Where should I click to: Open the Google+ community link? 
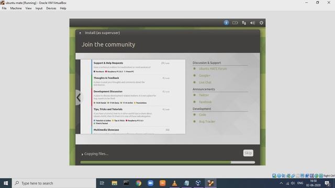205,75
